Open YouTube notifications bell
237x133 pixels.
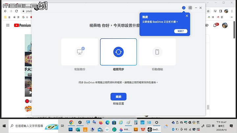click(215, 25)
